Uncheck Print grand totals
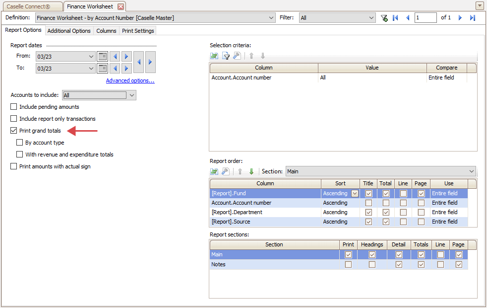Image resolution: width=487 pixels, height=308 pixels. [14, 131]
